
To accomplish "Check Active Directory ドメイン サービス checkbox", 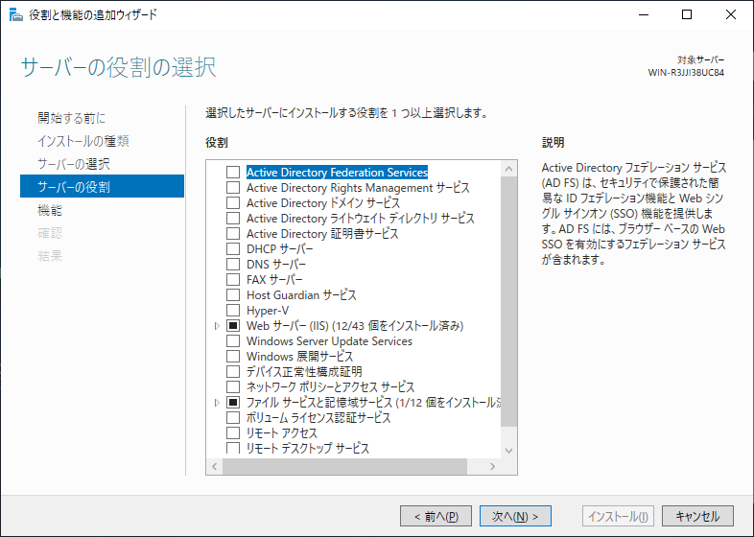I will [x=233, y=203].
